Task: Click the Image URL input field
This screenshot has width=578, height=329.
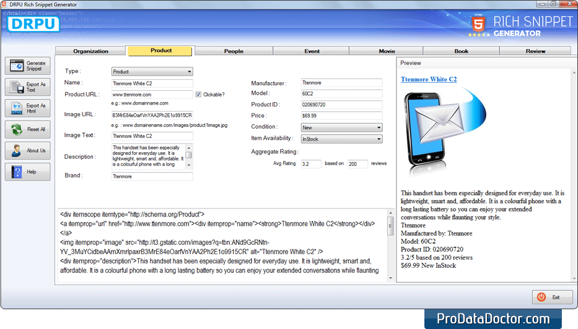Action: (x=152, y=115)
